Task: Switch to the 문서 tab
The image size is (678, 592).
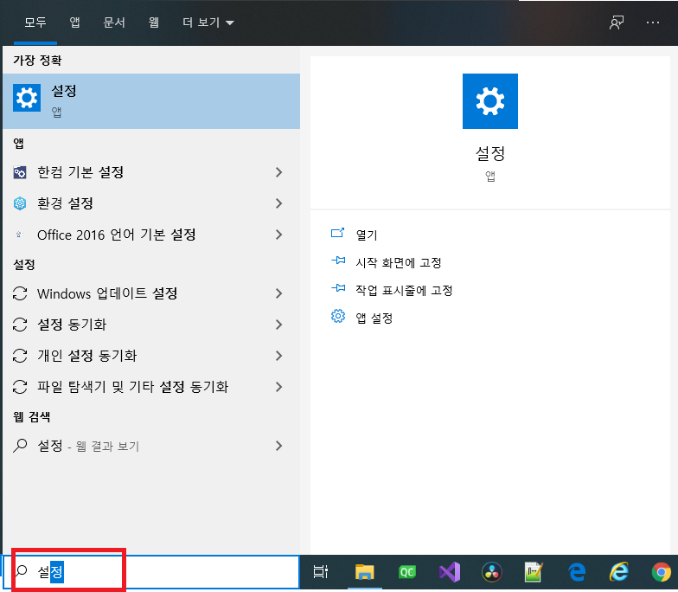Action: [114, 23]
